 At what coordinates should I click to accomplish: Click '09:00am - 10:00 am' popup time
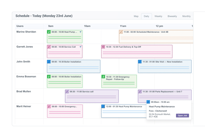pos(160,102)
